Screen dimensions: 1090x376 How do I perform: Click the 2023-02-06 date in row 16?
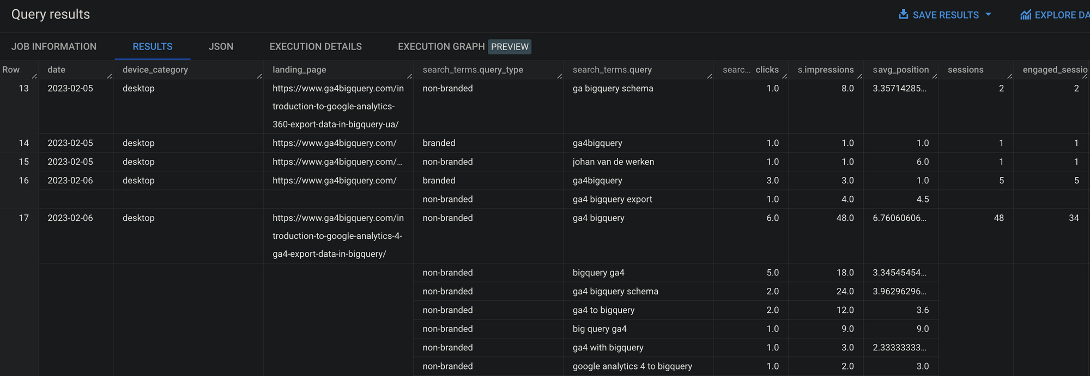click(x=70, y=181)
